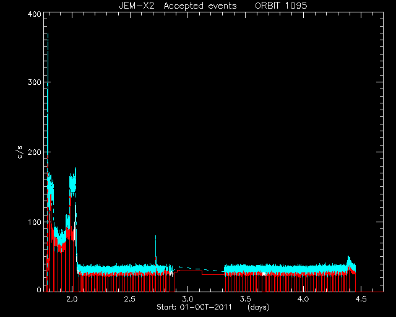
Task: Click the (days) x-axis unit label
Action: point(259,307)
